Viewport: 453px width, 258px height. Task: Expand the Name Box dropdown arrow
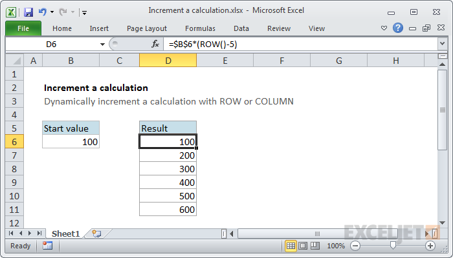(102, 45)
